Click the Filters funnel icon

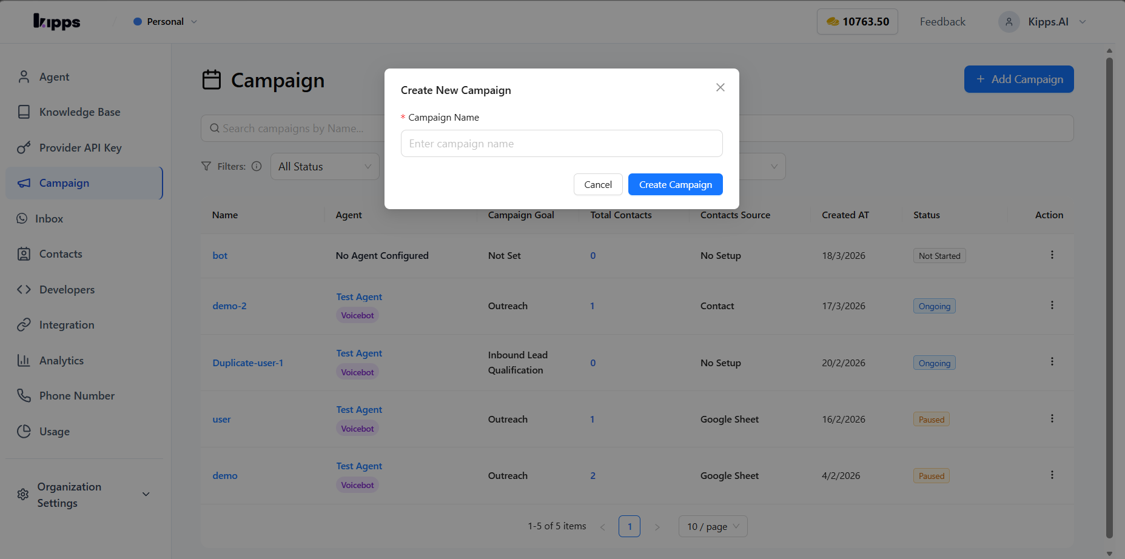(206, 166)
